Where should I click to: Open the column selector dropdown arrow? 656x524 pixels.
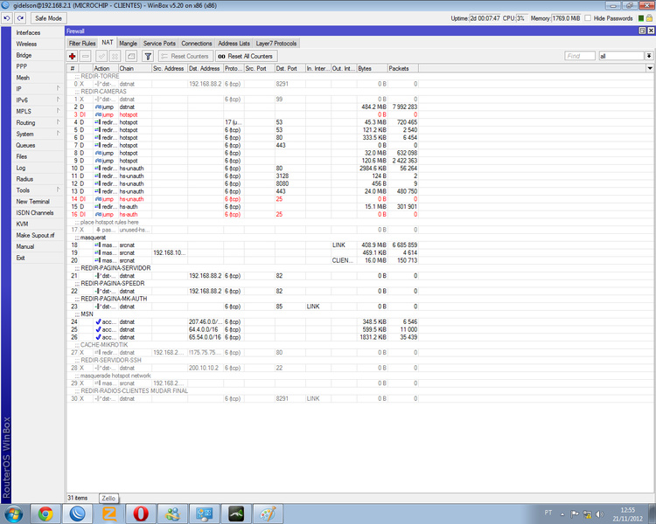click(650, 68)
